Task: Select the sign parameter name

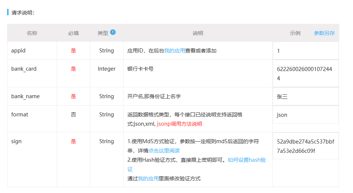Action: point(16,141)
